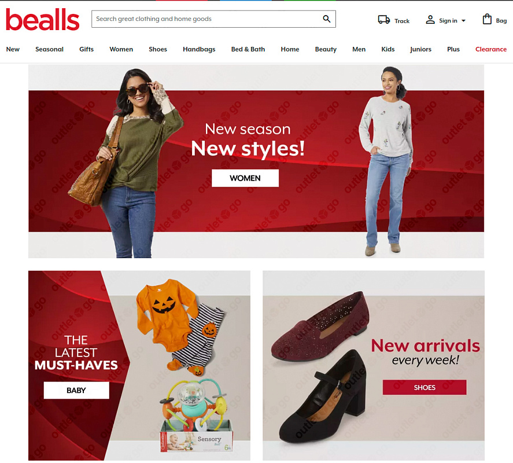Click the Sensory toy product image

196,416
